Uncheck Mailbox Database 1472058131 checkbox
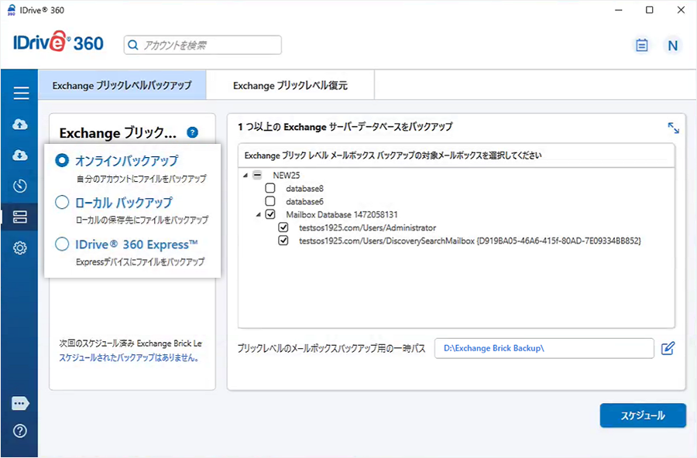The height and width of the screenshot is (458, 697). tap(270, 214)
